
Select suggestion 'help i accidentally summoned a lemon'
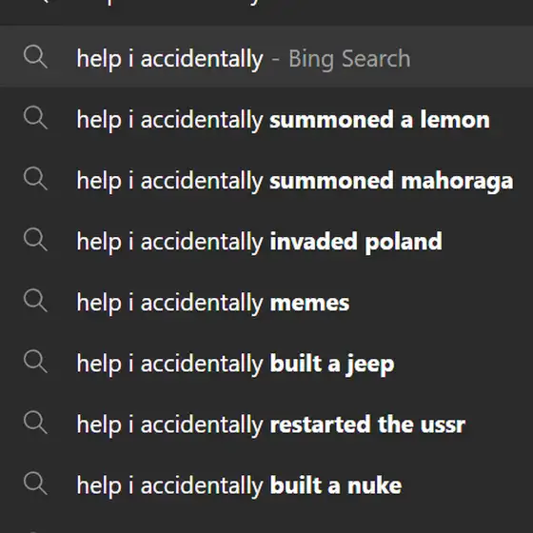pyautogui.click(x=266, y=120)
